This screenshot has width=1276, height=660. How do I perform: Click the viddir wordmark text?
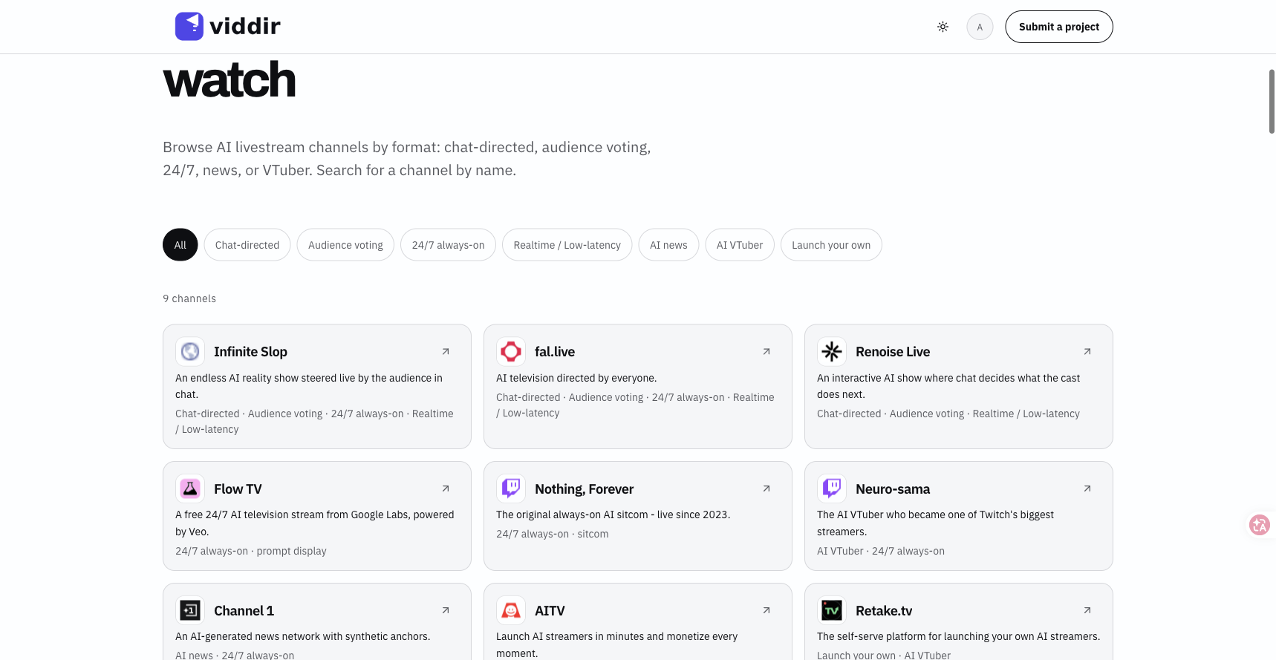coord(245,27)
